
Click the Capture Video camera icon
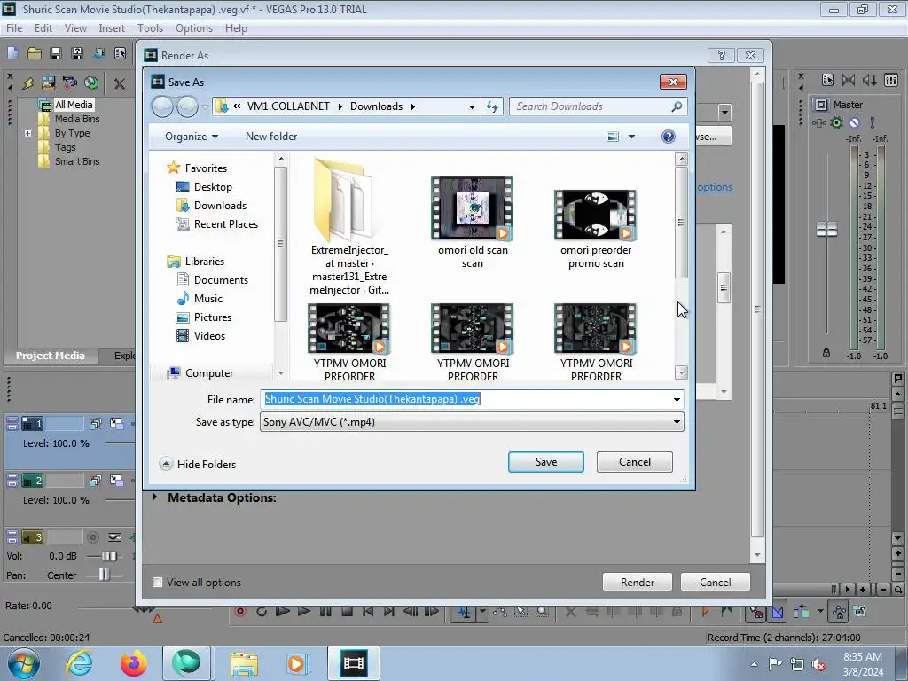[69, 83]
